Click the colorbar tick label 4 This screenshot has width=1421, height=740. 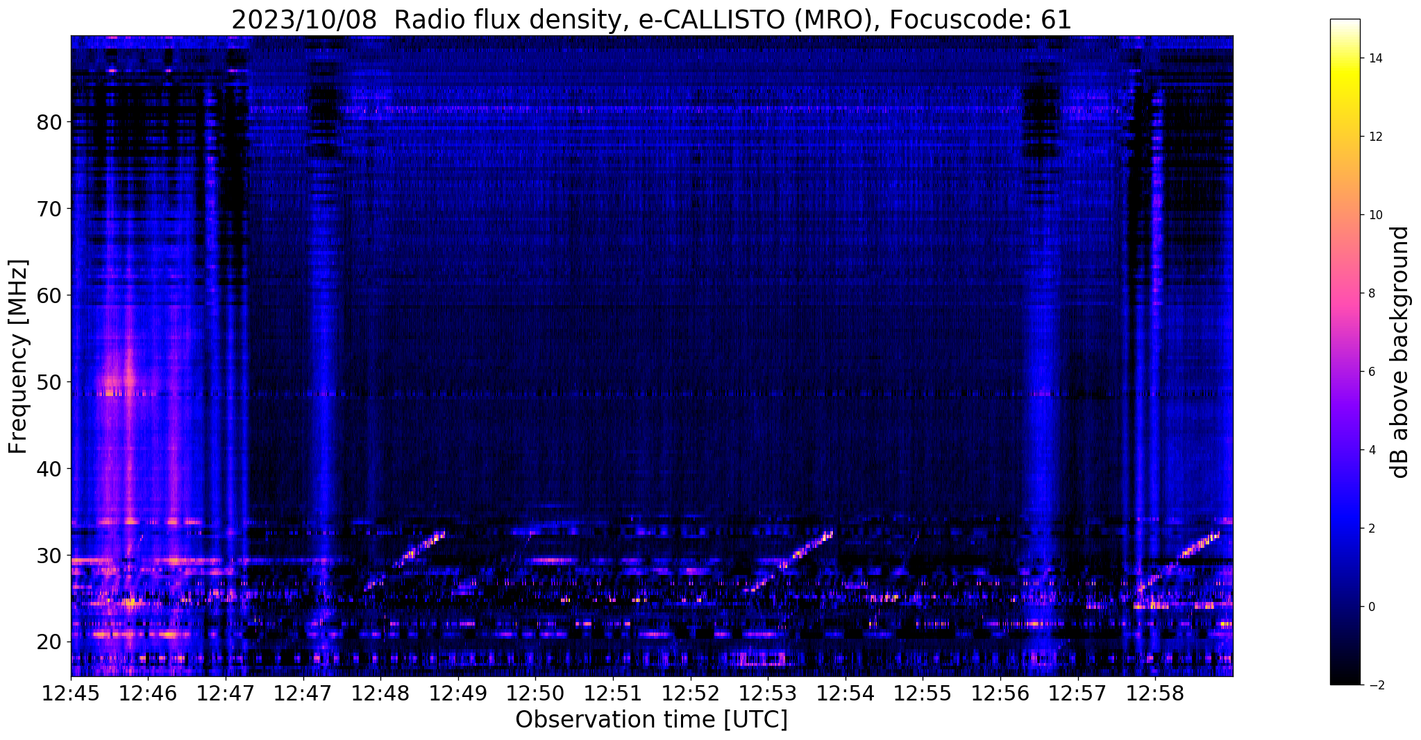[1371, 450]
